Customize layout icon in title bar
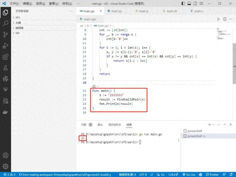Image resolution: width=236 pixels, height=177 pixels. (x=201, y=4)
